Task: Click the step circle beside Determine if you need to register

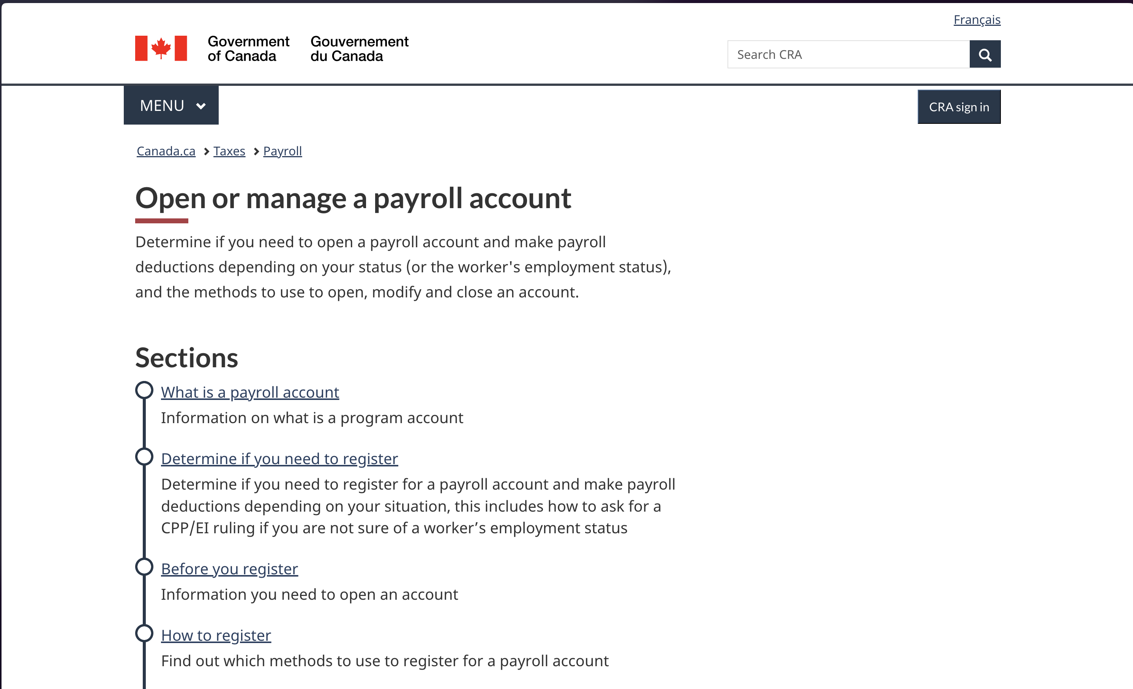Action: pyautogui.click(x=144, y=457)
